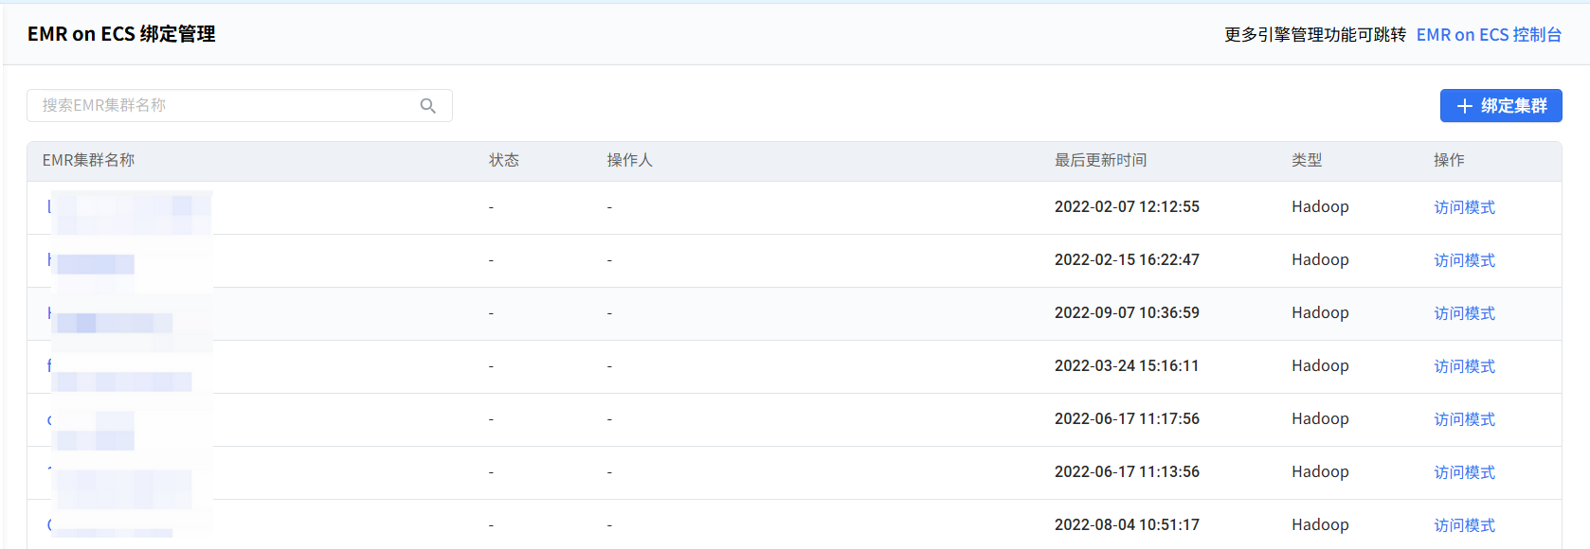Click 访问模式 for the 2022-06-17 11:13:56 row
Screen dimensions: 1590x549
[x=1464, y=472]
